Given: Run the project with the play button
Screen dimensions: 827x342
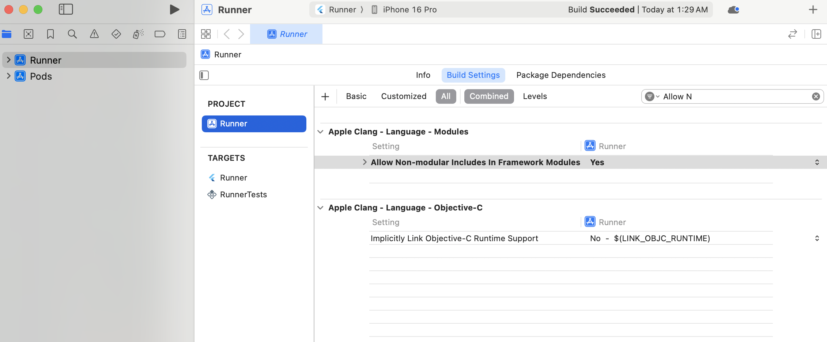Looking at the screenshot, I should click(174, 9).
